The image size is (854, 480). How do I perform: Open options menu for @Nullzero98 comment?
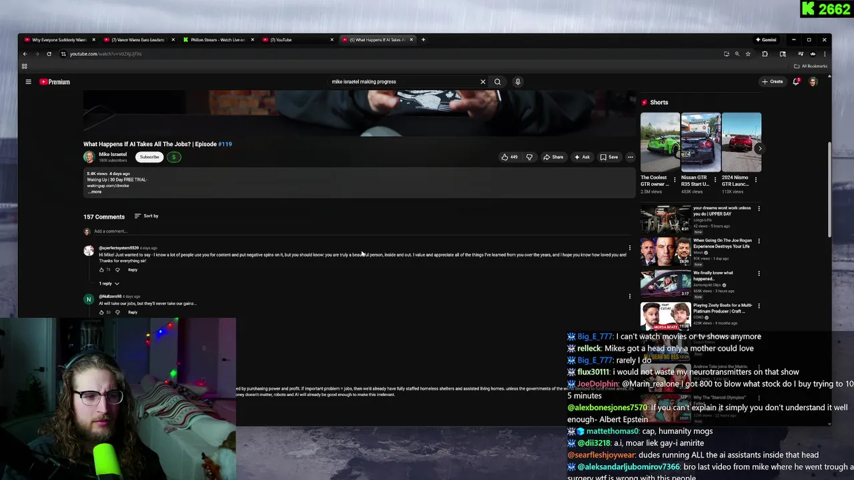630,296
